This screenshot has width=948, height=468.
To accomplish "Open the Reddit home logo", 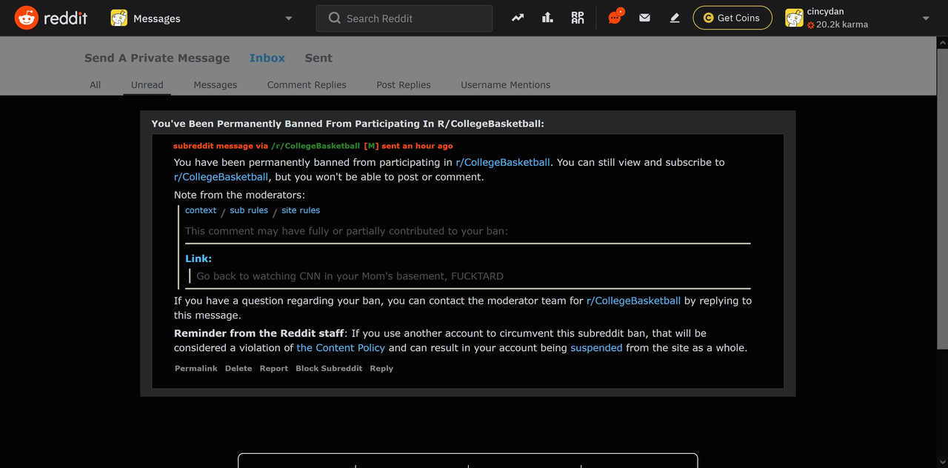I will (x=50, y=18).
